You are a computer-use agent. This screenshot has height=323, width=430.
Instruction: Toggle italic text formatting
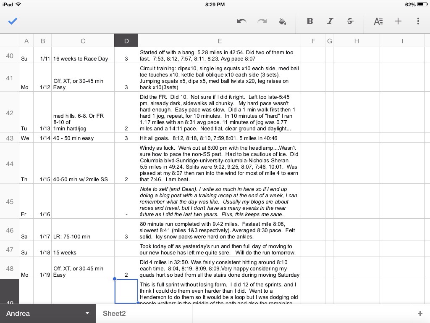[x=330, y=21]
